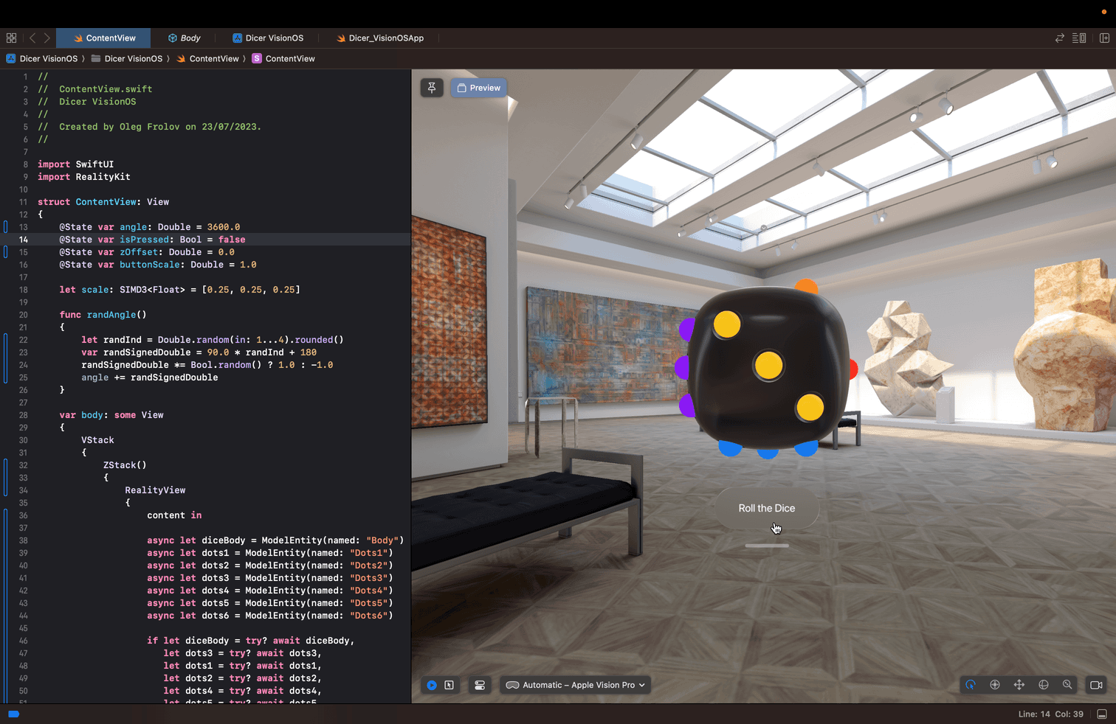Switch to Dicer_VisionOSApp tab
Viewport: 1116px width, 724px height.
point(379,38)
